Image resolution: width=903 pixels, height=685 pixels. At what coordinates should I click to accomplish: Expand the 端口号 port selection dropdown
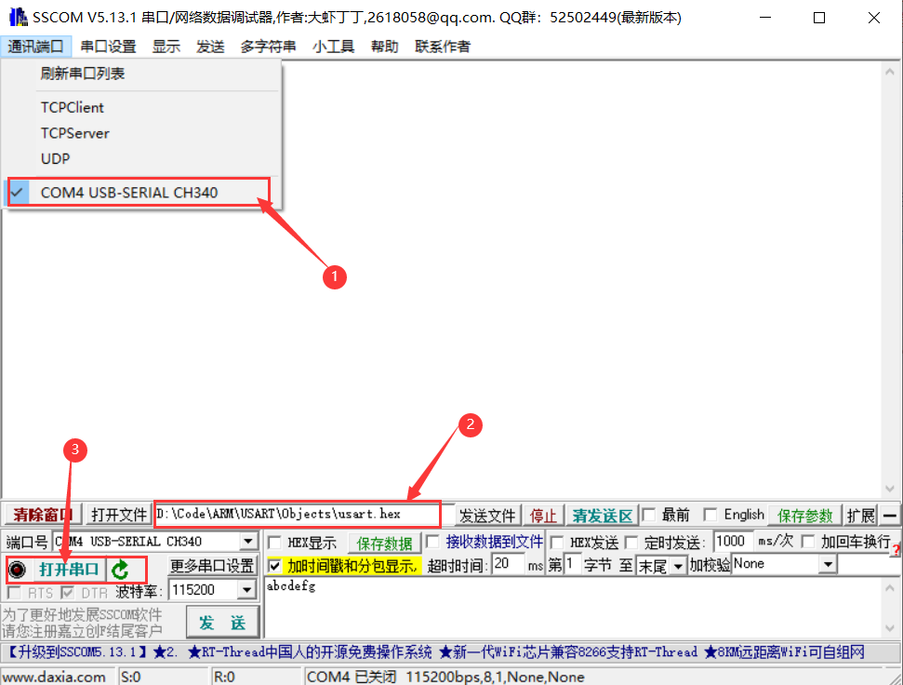248,541
